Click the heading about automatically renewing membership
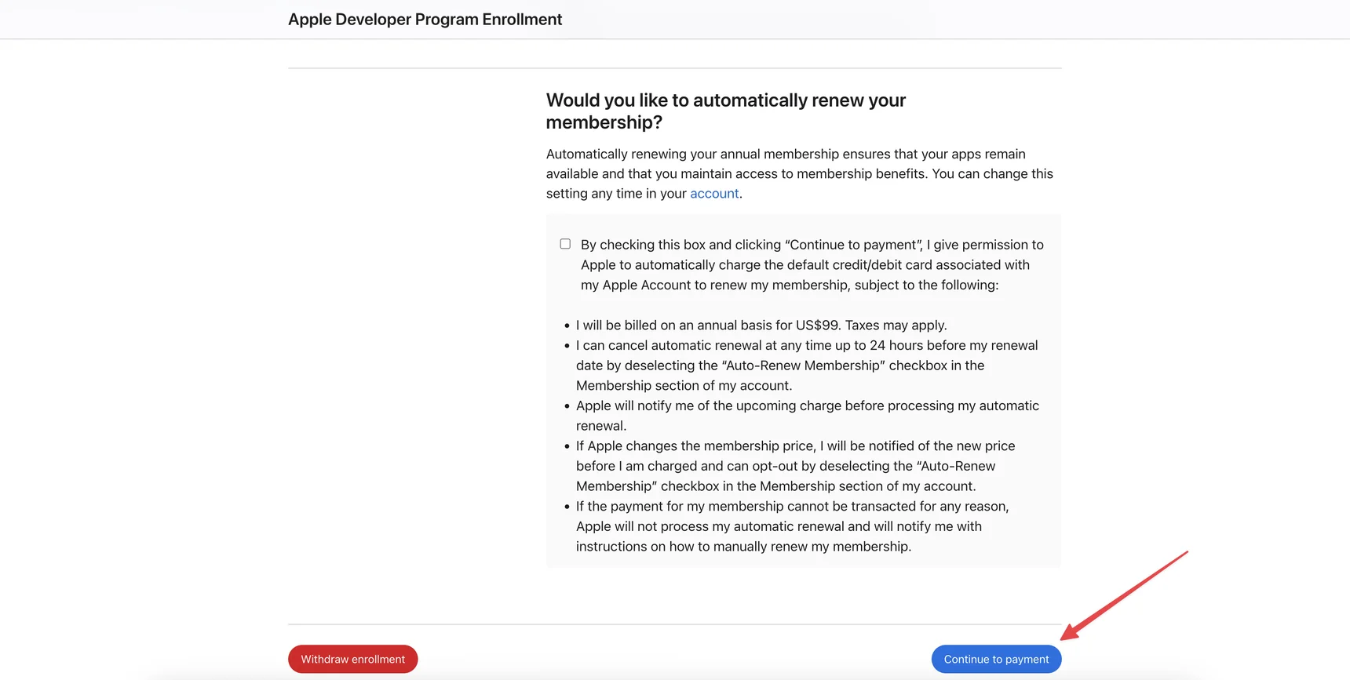 [x=726, y=111]
